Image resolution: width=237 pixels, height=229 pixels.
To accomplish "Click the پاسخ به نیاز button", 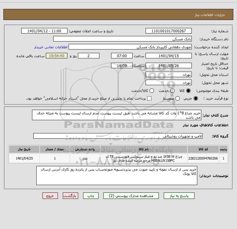I will 179,196.
